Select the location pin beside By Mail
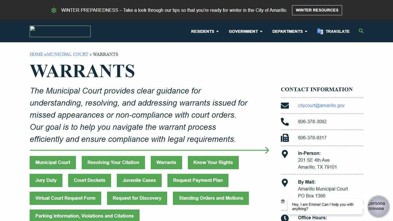This screenshot has height=221, width=393. (285, 182)
